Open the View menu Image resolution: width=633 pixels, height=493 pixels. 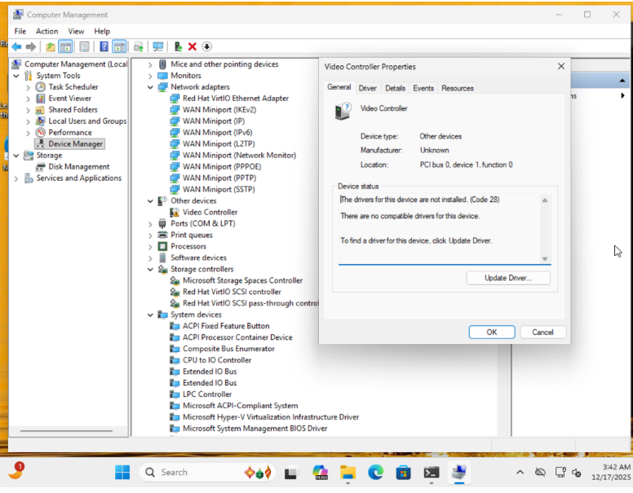coord(76,31)
